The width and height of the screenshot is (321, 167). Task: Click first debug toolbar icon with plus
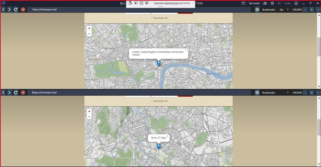click(x=130, y=3)
